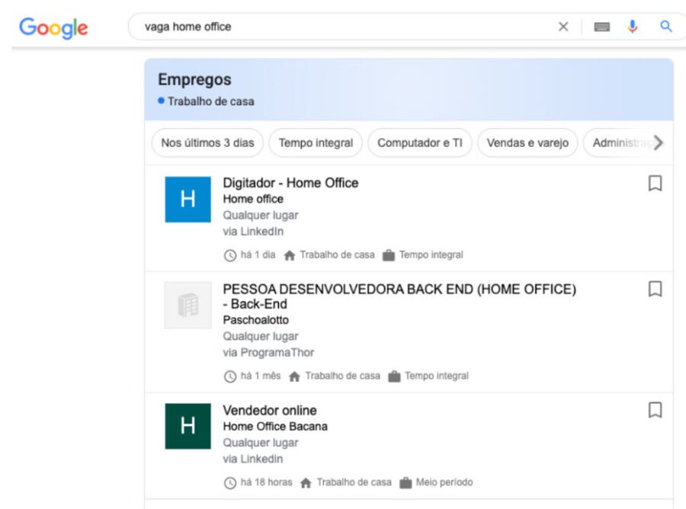
Task: Click the magnifying glass search button
Action: tap(665, 27)
